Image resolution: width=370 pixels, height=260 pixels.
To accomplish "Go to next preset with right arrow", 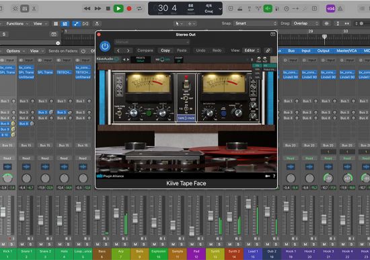I will coord(128,51).
